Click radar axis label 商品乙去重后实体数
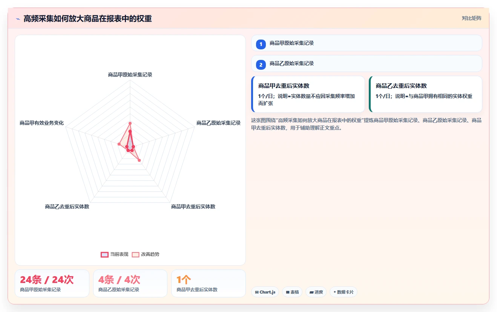Viewport: 497px width, 312px height. 67,206
